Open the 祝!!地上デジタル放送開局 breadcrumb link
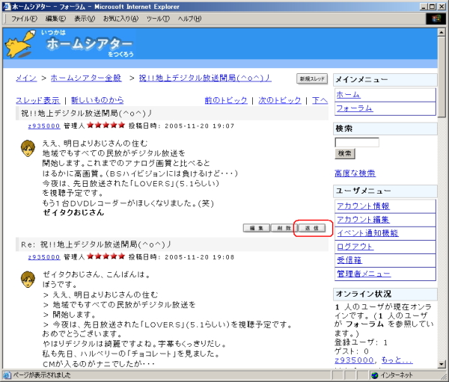 205,78
